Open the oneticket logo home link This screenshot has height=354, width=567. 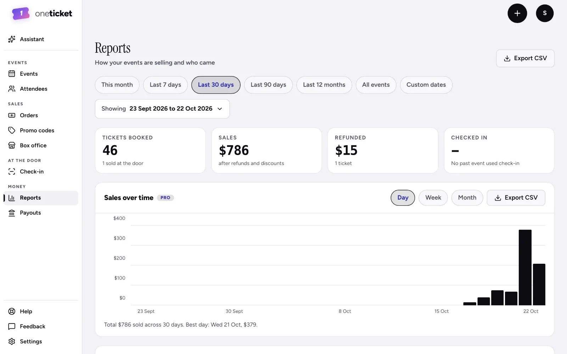coord(42,13)
